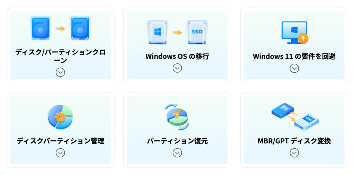Click the partition recovery wrench icon
Image resolution: width=353 pixels, height=175 pixels.
click(177, 117)
